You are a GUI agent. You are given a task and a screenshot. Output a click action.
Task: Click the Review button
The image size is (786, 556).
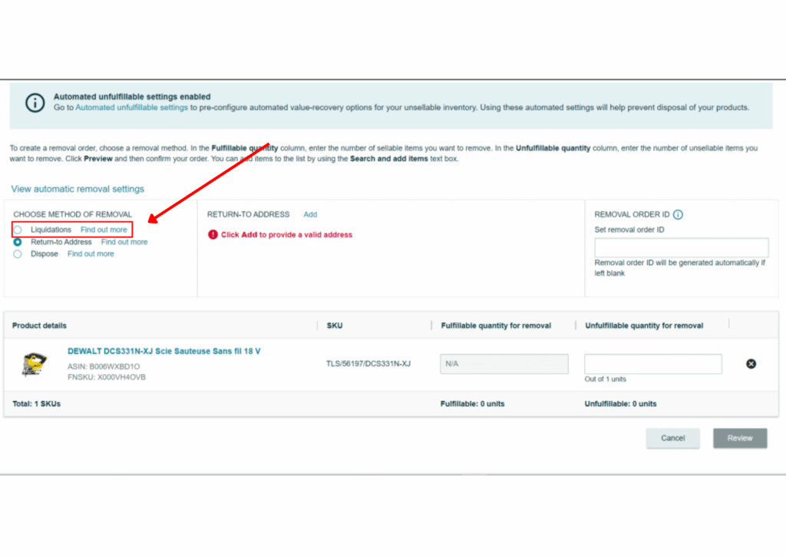739,438
